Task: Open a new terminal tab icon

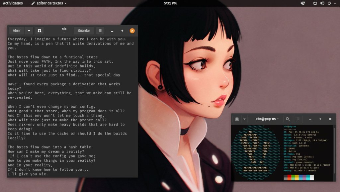Action: (x=237, y=119)
